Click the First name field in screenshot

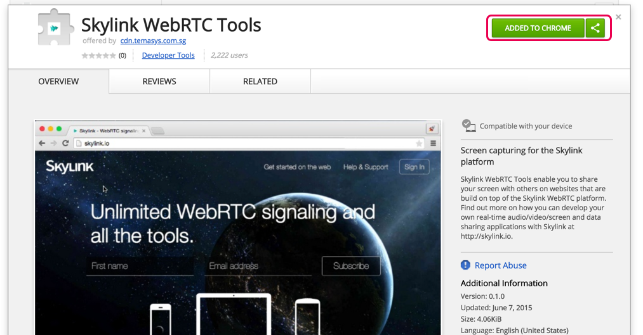(140, 266)
